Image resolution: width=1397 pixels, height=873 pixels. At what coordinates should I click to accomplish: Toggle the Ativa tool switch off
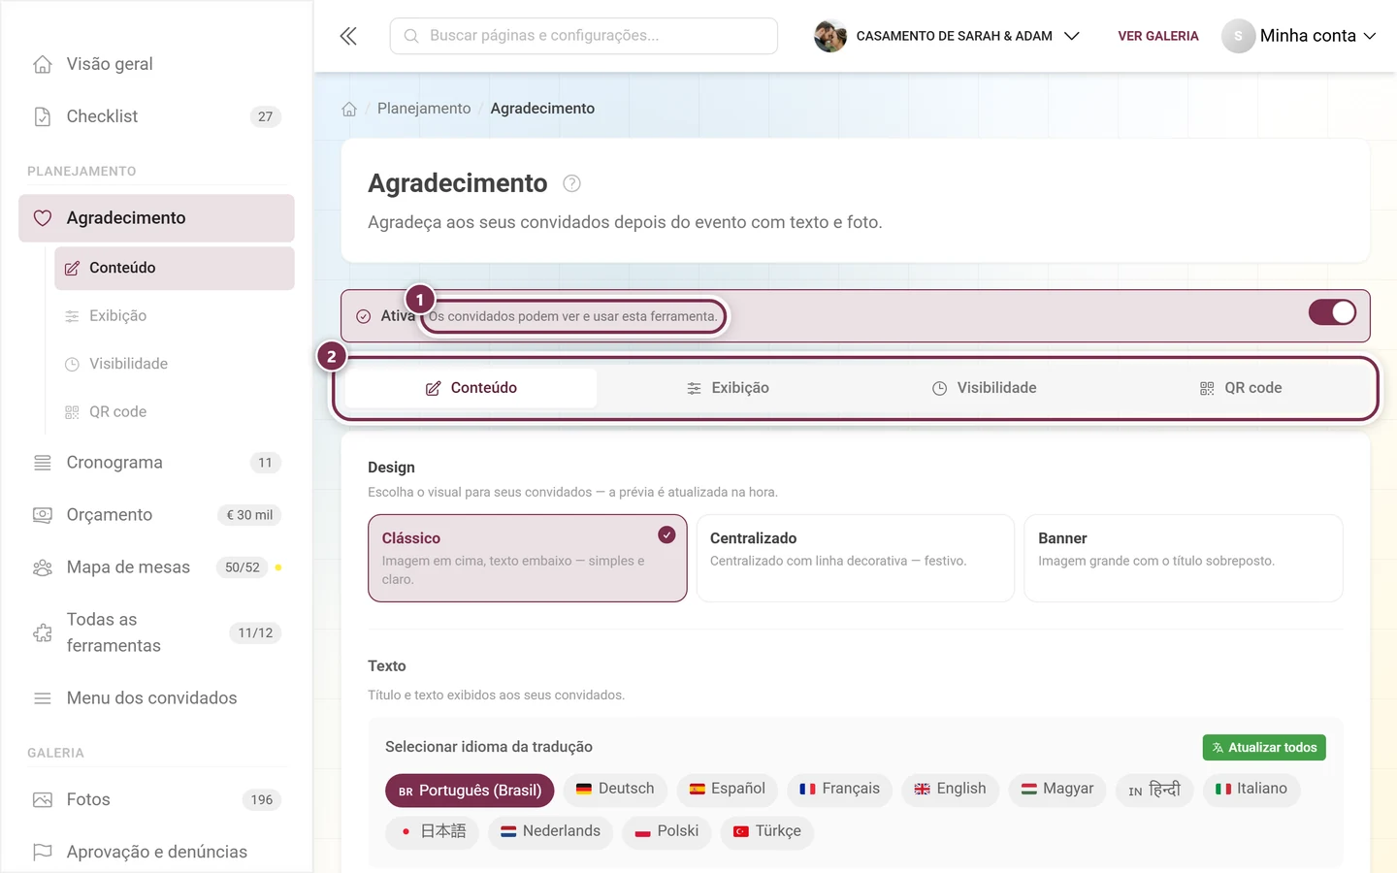pyautogui.click(x=1332, y=312)
